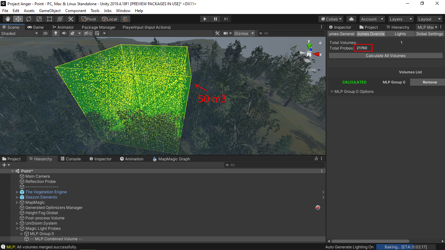Click the scene view search field
The width and height of the screenshot is (445, 250).
[x=290, y=33]
